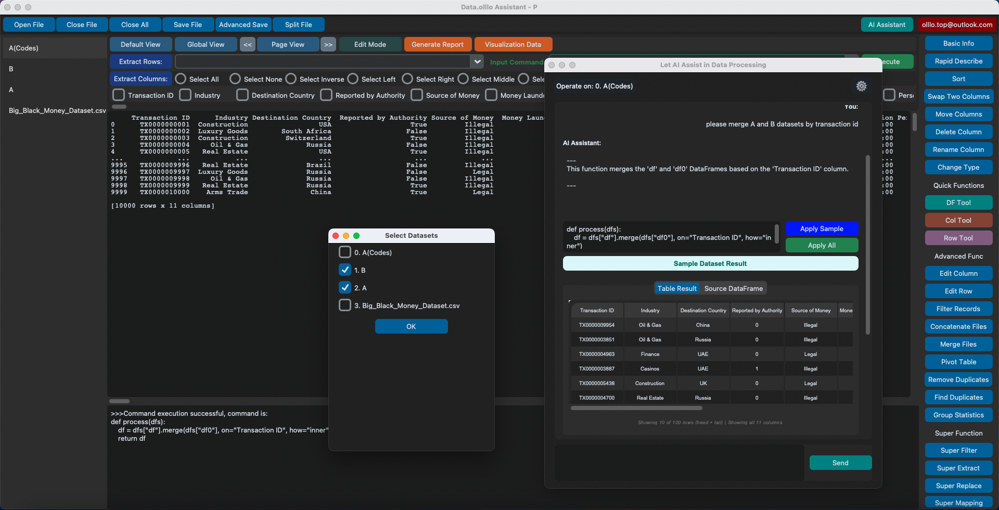Open the Row Tool
Image resolution: width=999 pixels, height=510 pixels.
pyautogui.click(x=958, y=238)
